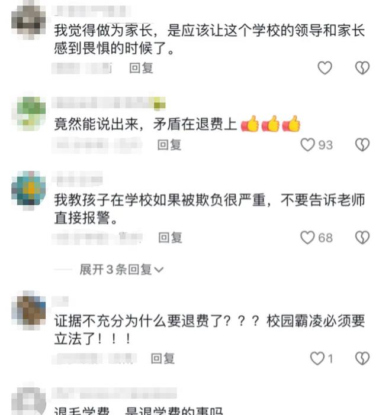Like the 直接报警 comment with 68 likes
The height and width of the screenshot is (415, 379).
(x=316, y=238)
